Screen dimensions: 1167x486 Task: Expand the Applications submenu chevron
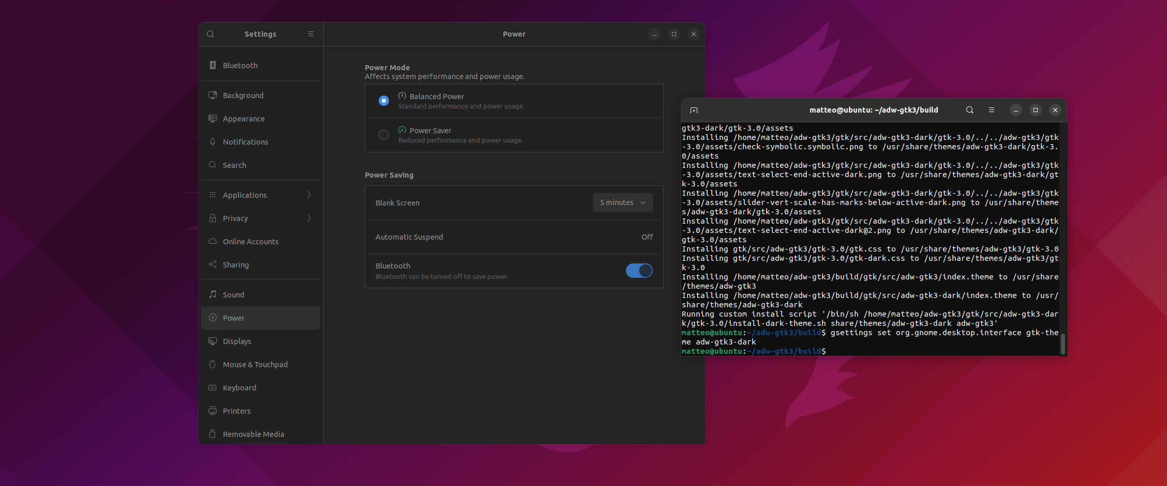pyautogui.click(x=309, y=195)
